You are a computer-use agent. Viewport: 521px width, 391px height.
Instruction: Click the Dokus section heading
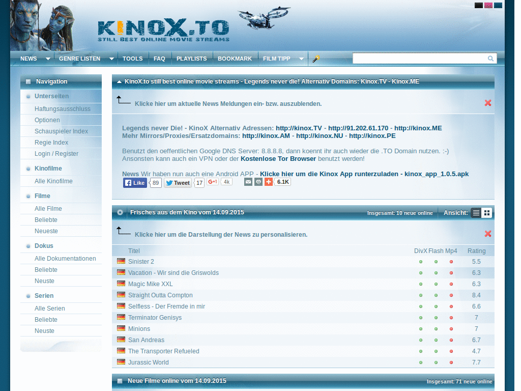tap(44, 246)
